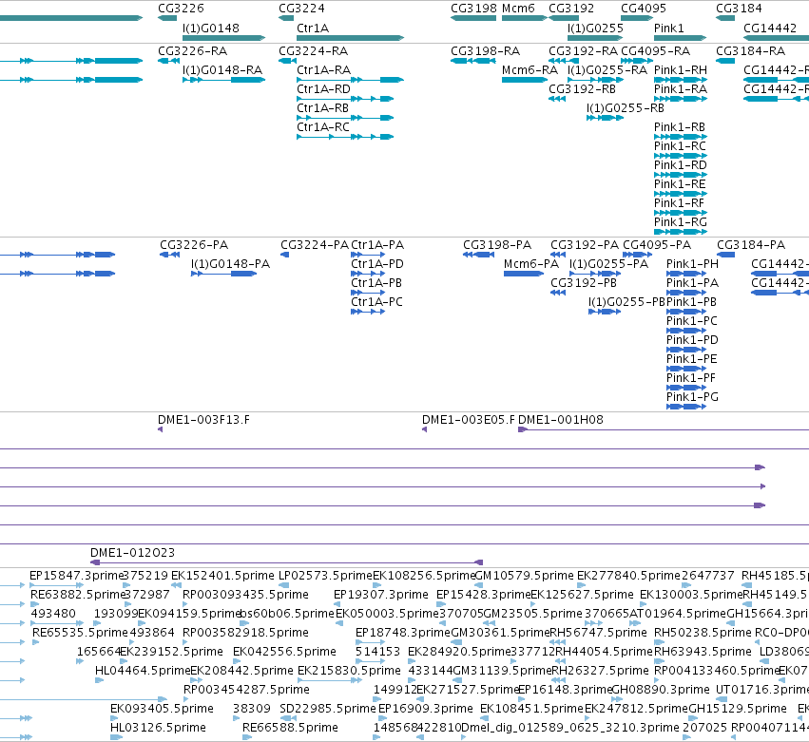Select the CG3198-PA protein label
809x742 pixels.
[497, 244]
